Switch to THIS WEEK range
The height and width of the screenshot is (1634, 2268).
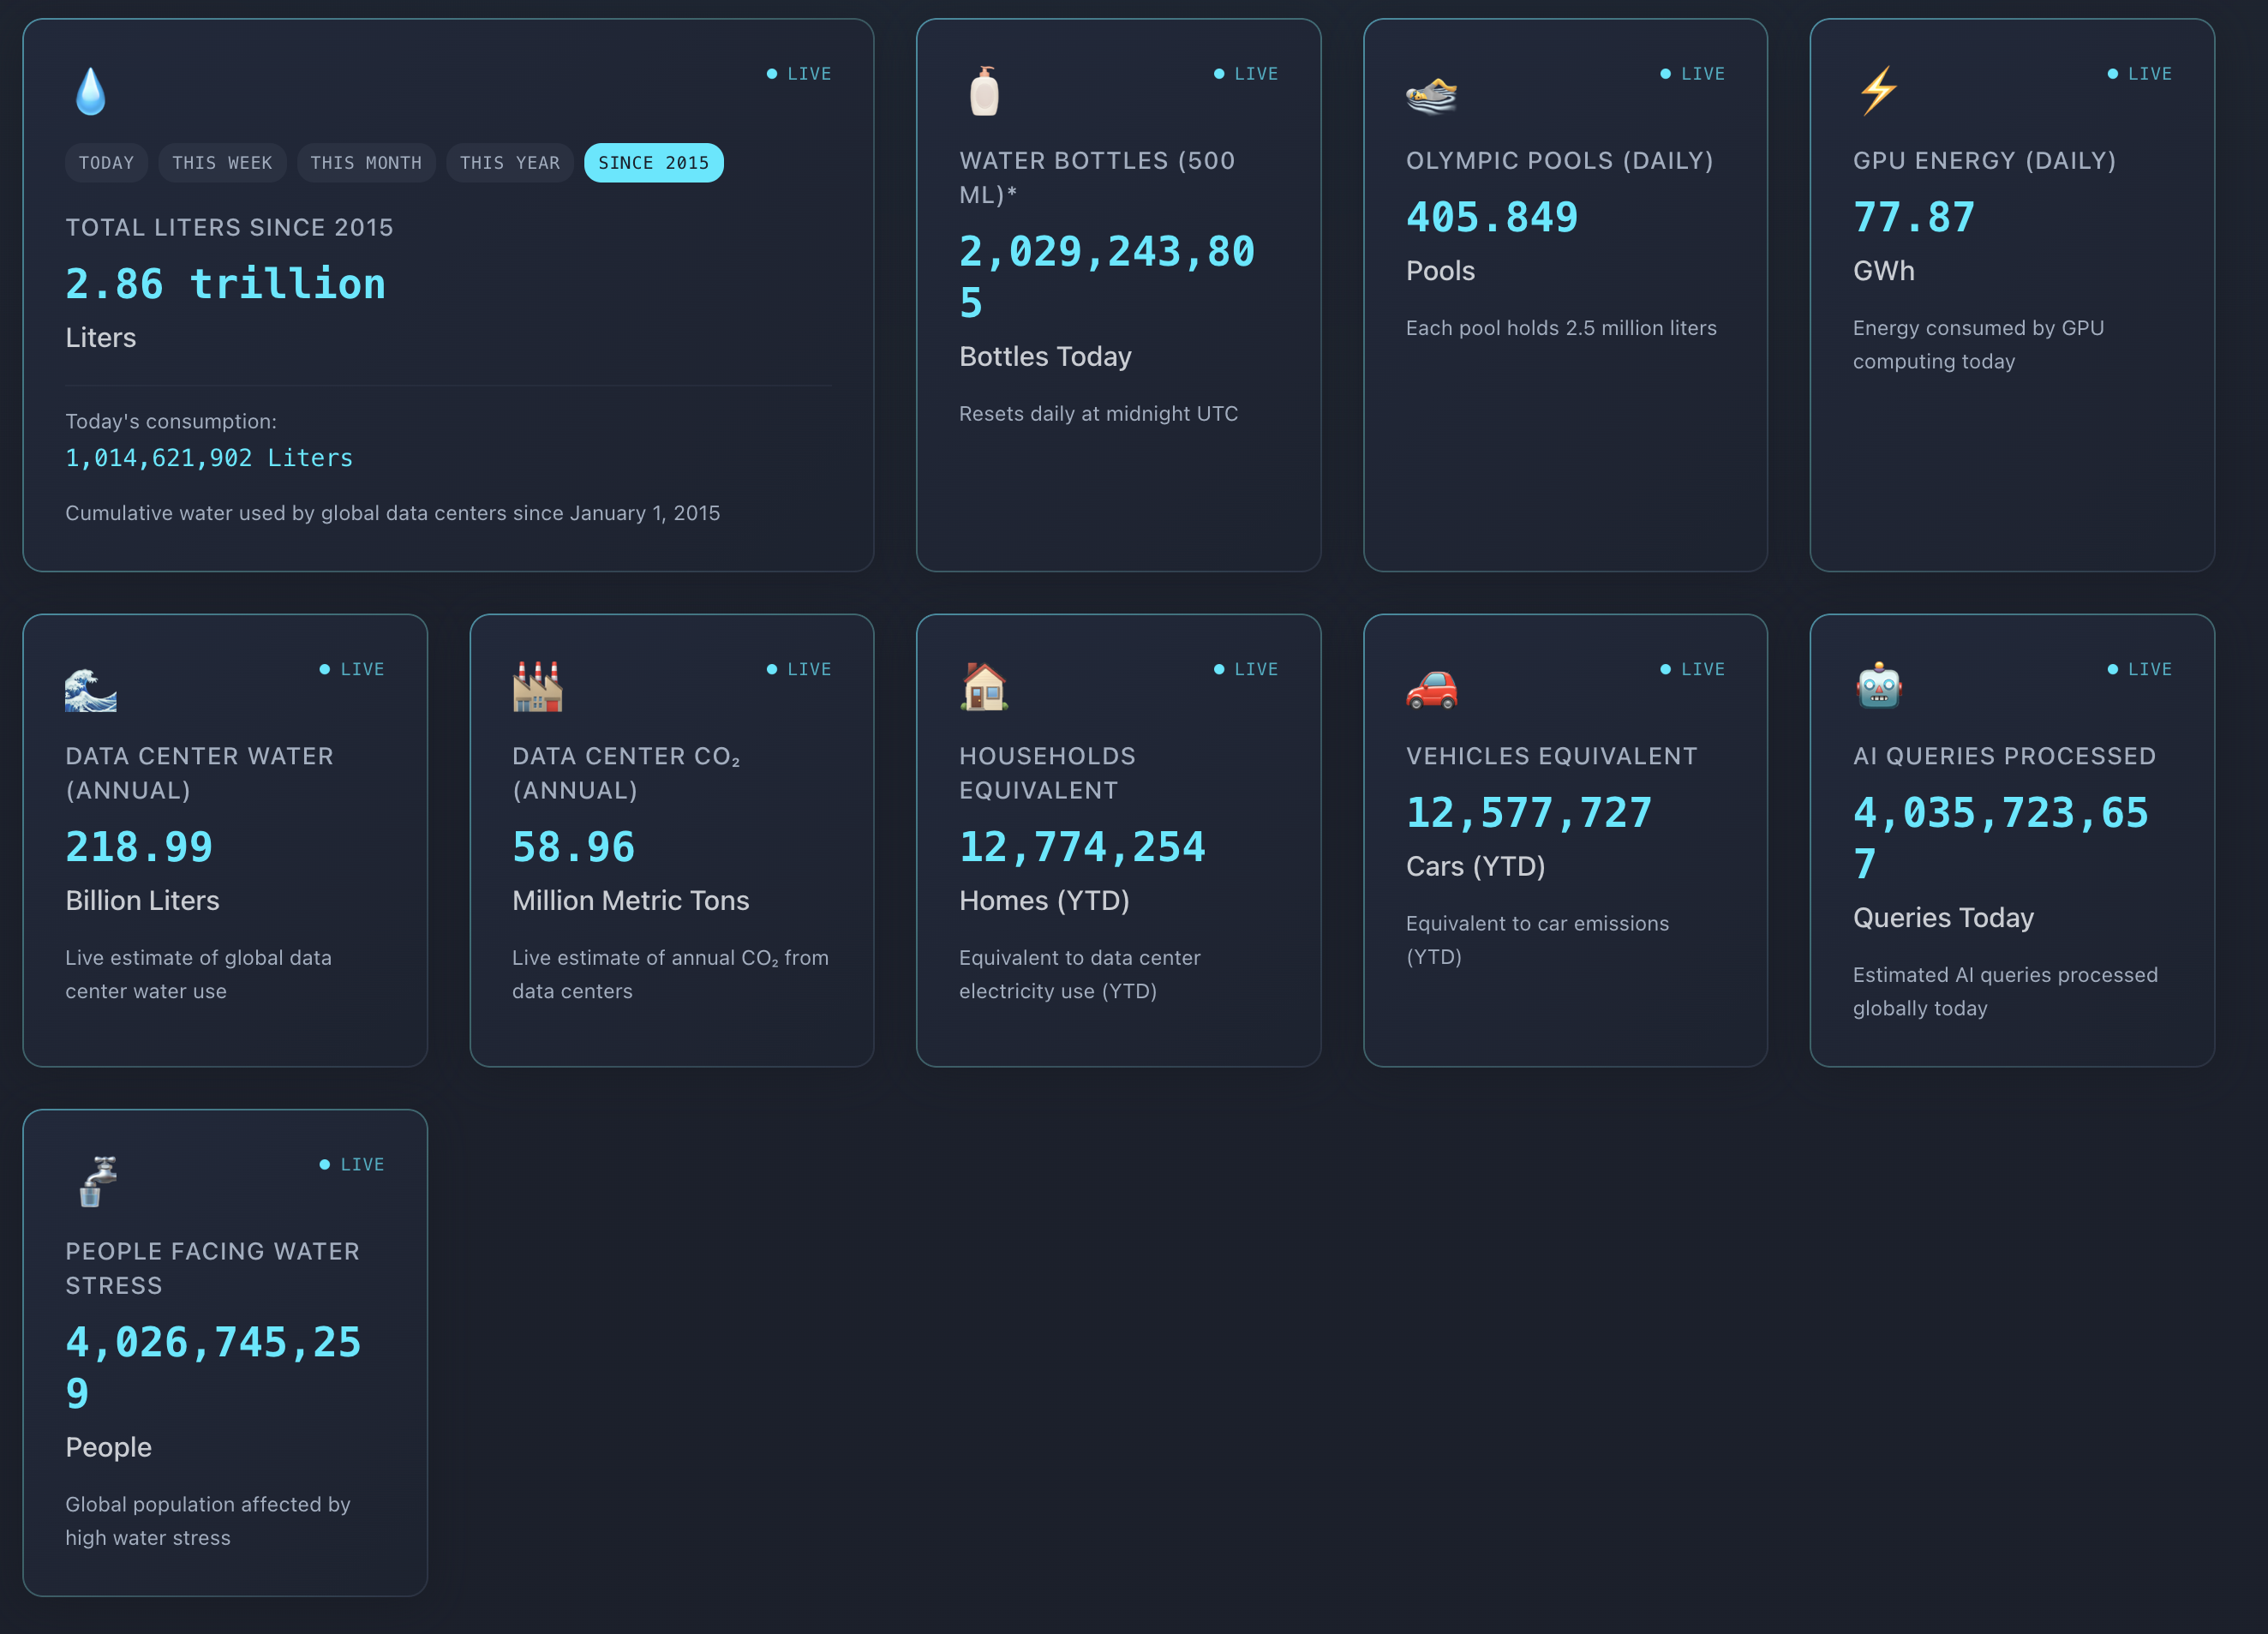(x=221, y=163)
